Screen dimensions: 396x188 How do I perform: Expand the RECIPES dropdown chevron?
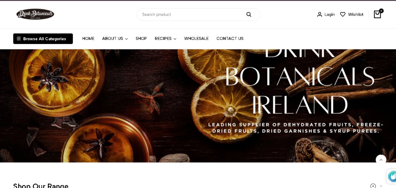175,39
